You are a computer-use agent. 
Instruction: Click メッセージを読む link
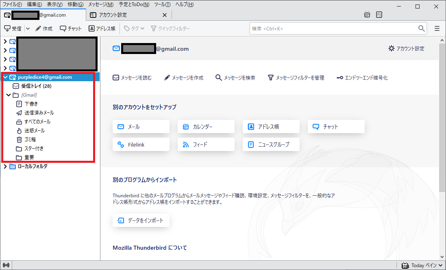pyautogui.click(x=132, y=78)
